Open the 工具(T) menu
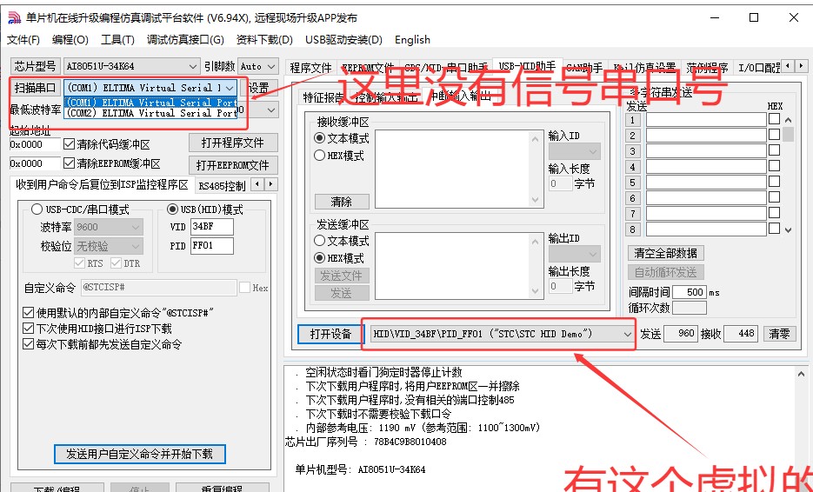Viewport: 813px width, 492px height. click(x=117, y=40)
